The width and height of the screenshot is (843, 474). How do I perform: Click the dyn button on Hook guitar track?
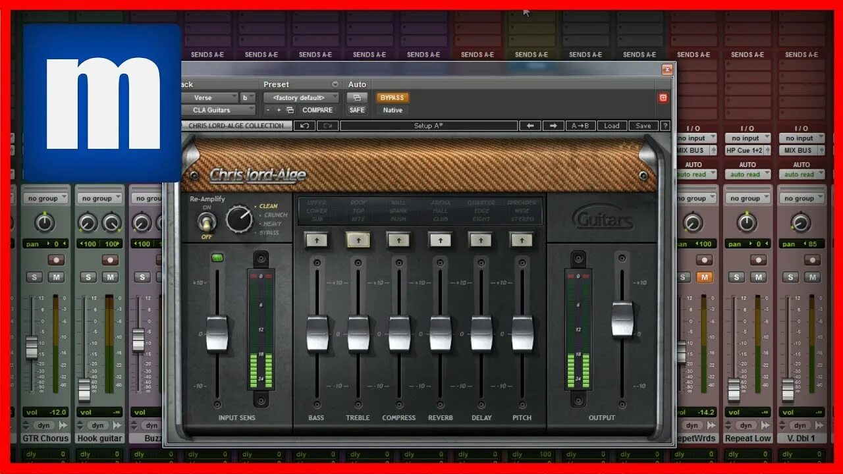(97, 425)
